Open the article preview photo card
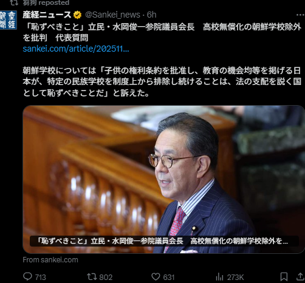Image resolution: width=305 pixels, height=283 pixels. pos(163,179)
